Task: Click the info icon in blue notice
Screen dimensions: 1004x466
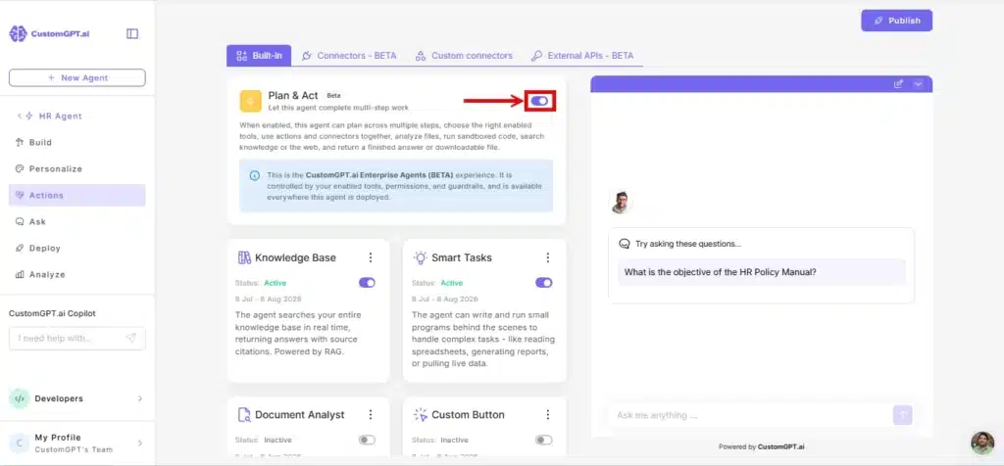Action: 255,175
